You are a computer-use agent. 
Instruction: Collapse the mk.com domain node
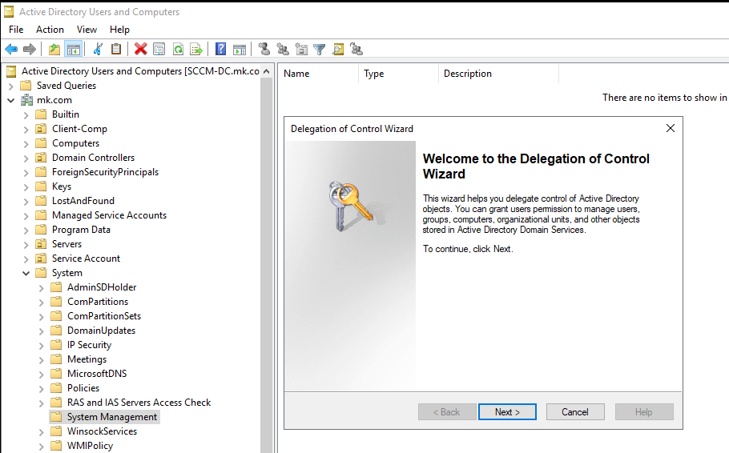pos(11,100)
